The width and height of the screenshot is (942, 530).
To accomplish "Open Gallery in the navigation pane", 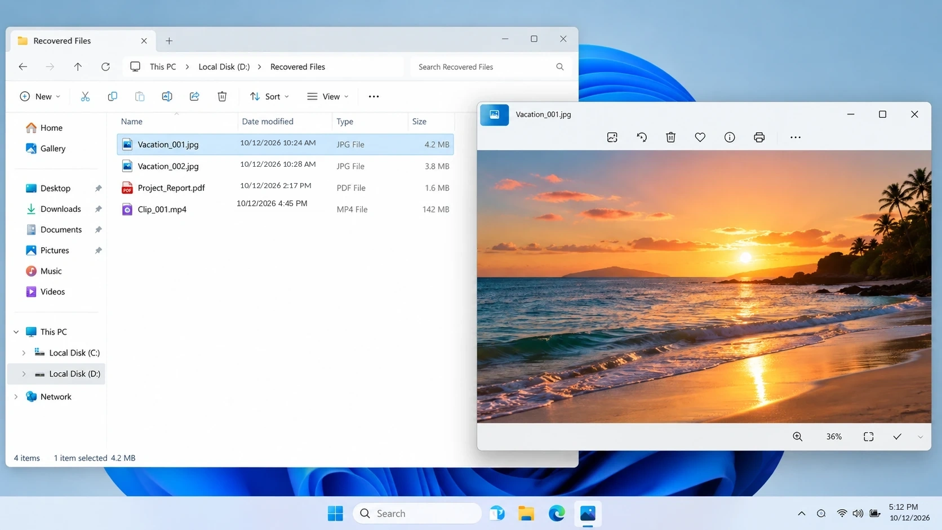I will click(x=53, y=149).
